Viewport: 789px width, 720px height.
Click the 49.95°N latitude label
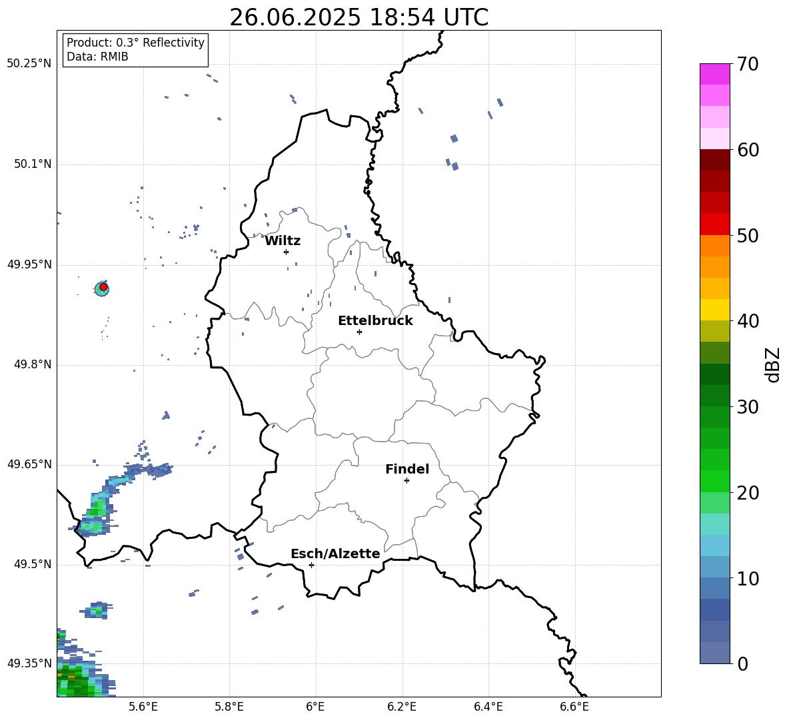click(x=29, y=264)
